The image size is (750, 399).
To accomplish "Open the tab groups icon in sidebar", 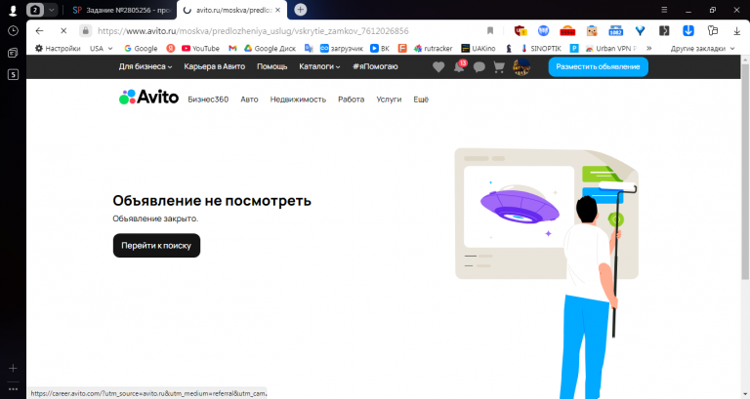I will [x=13, y=53].
